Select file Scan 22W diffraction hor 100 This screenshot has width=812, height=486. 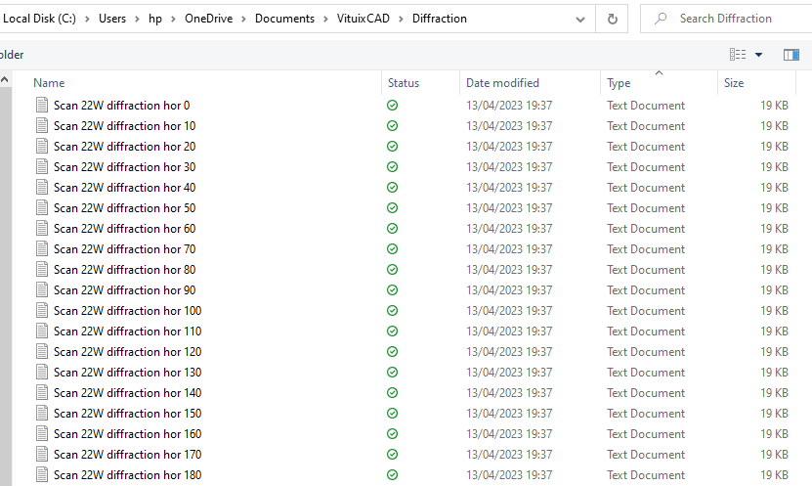(127, 310)
